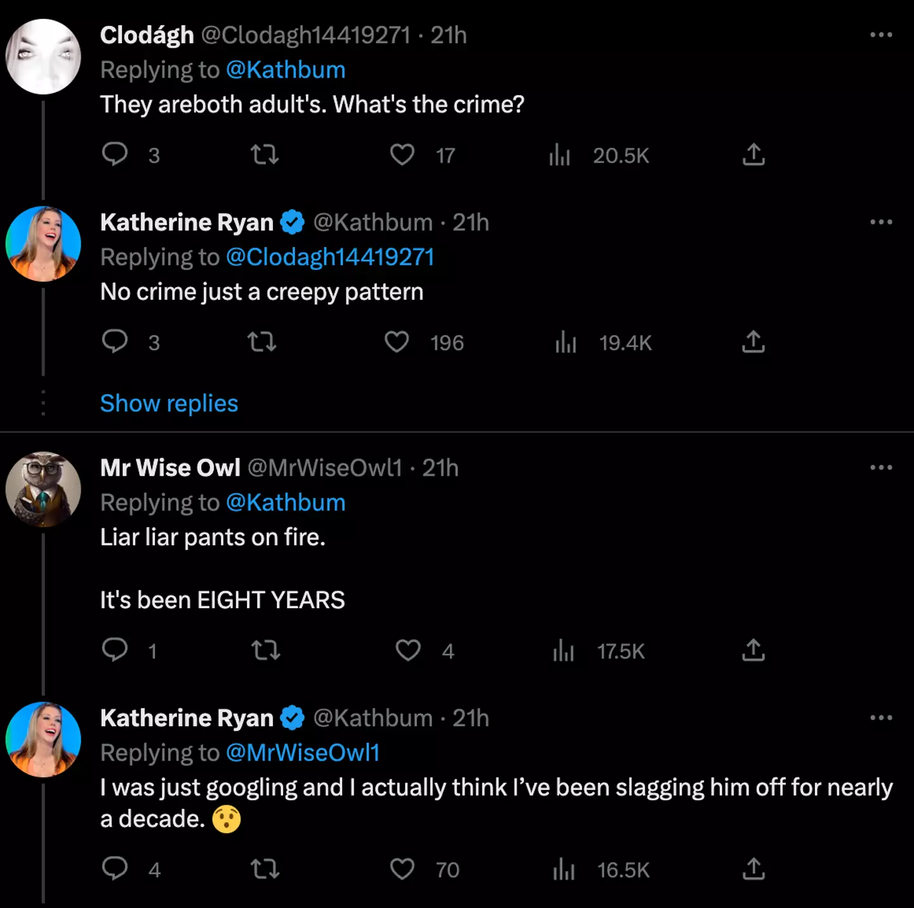Viewport: 914px width, 908px height.
Task: Open the @Clodagh14419271 mention link
Action: (x=330, y=257)
